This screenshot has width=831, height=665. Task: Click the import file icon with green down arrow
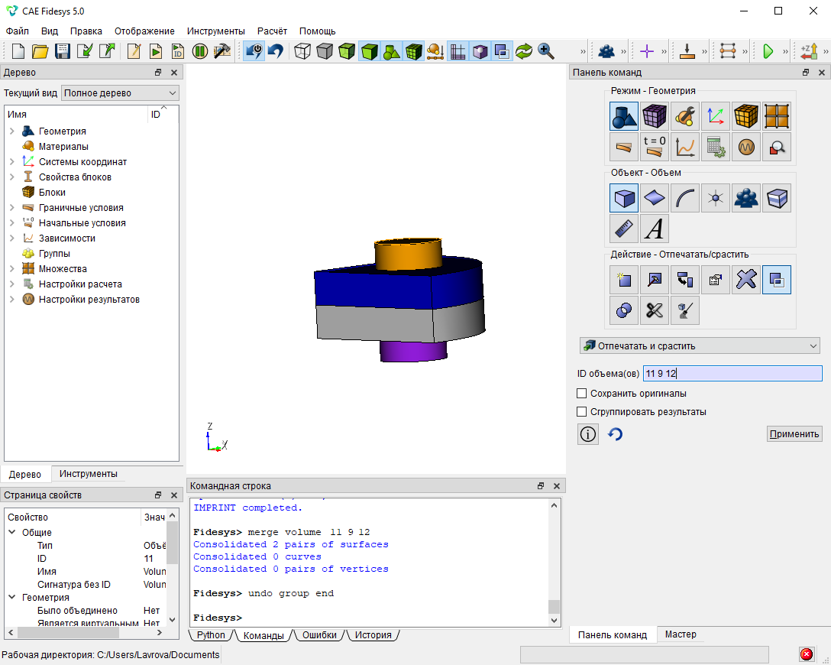coord(85,51)
